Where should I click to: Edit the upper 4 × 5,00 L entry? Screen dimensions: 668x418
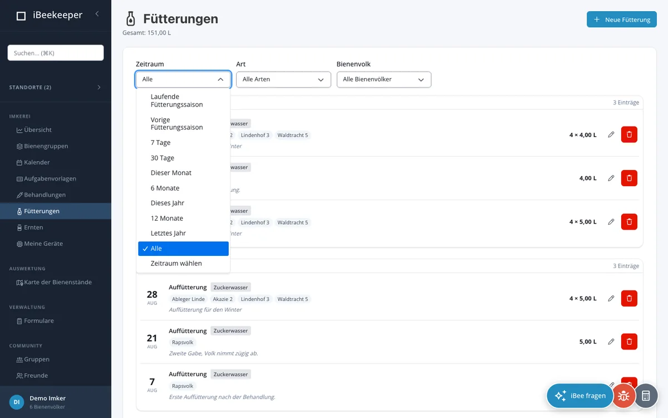click(611, 221)
